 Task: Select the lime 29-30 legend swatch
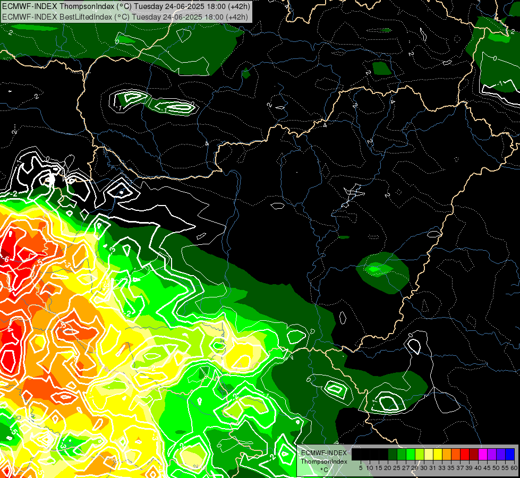420,455
